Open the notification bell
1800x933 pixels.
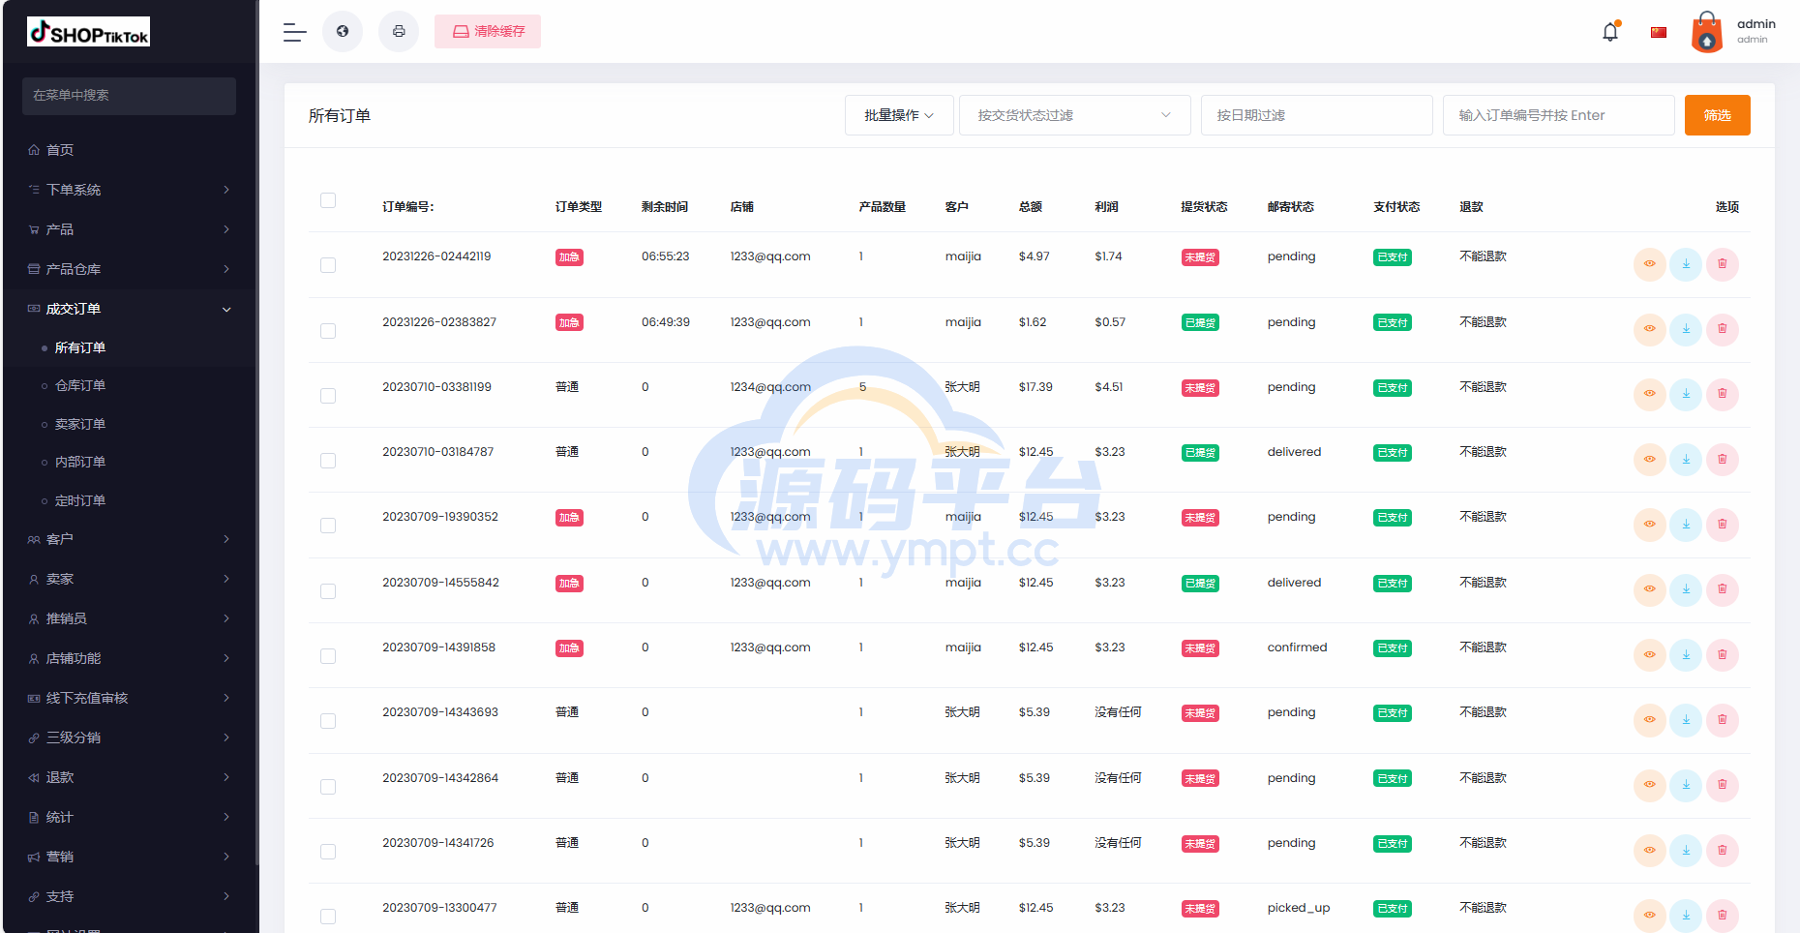[1610, 32]
